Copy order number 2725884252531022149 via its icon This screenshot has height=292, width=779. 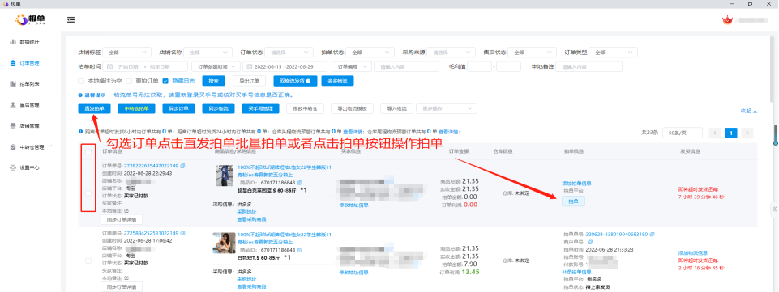point(183,232)
